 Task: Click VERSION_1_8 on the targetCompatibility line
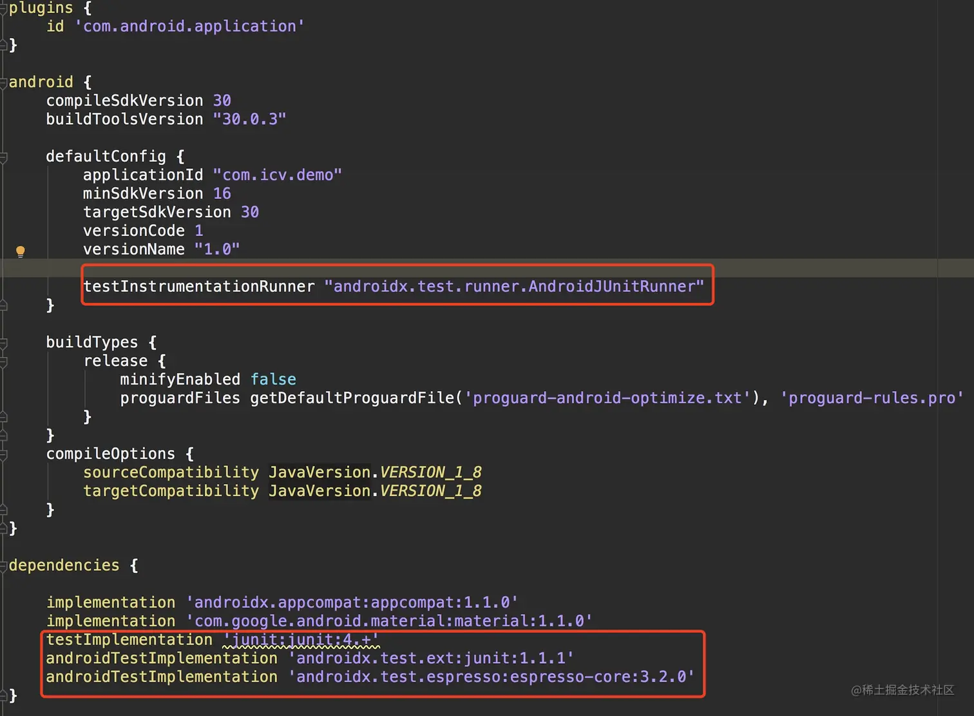tap(431, 491)
